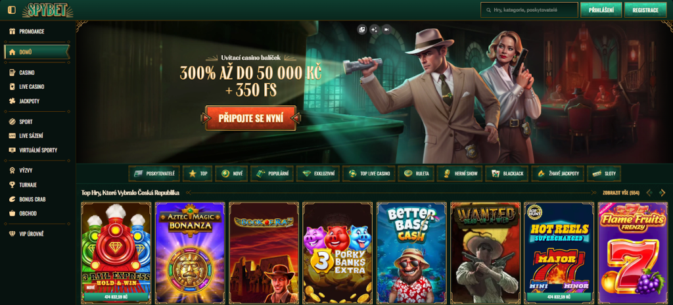Image resolution: width=673 pixels, height=305 pixels.
Task: Click the Přihlášení login button
Action: [601, 10]
